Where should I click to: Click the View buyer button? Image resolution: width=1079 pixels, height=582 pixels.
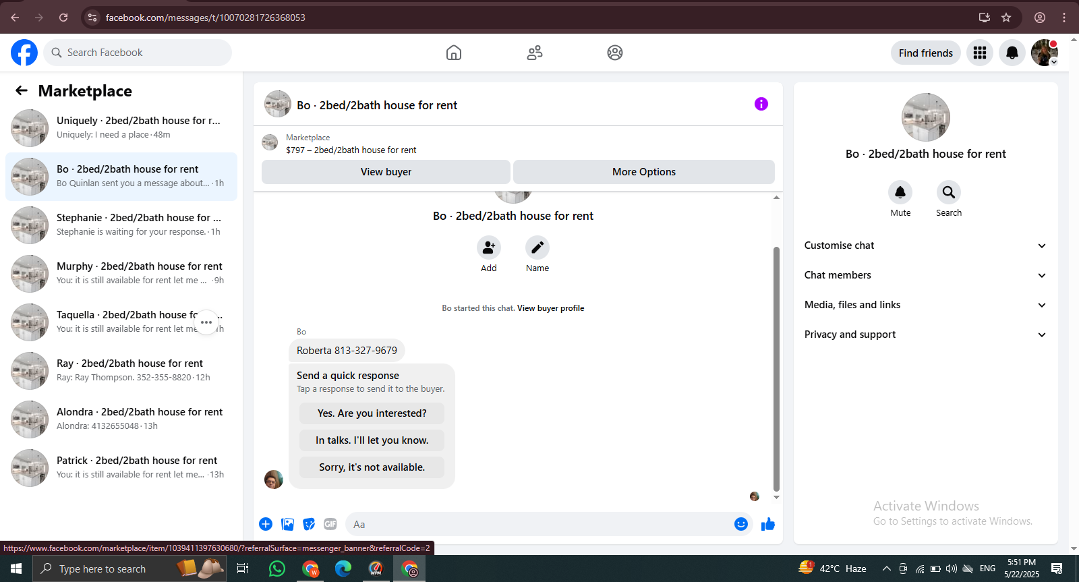(386, 172)
